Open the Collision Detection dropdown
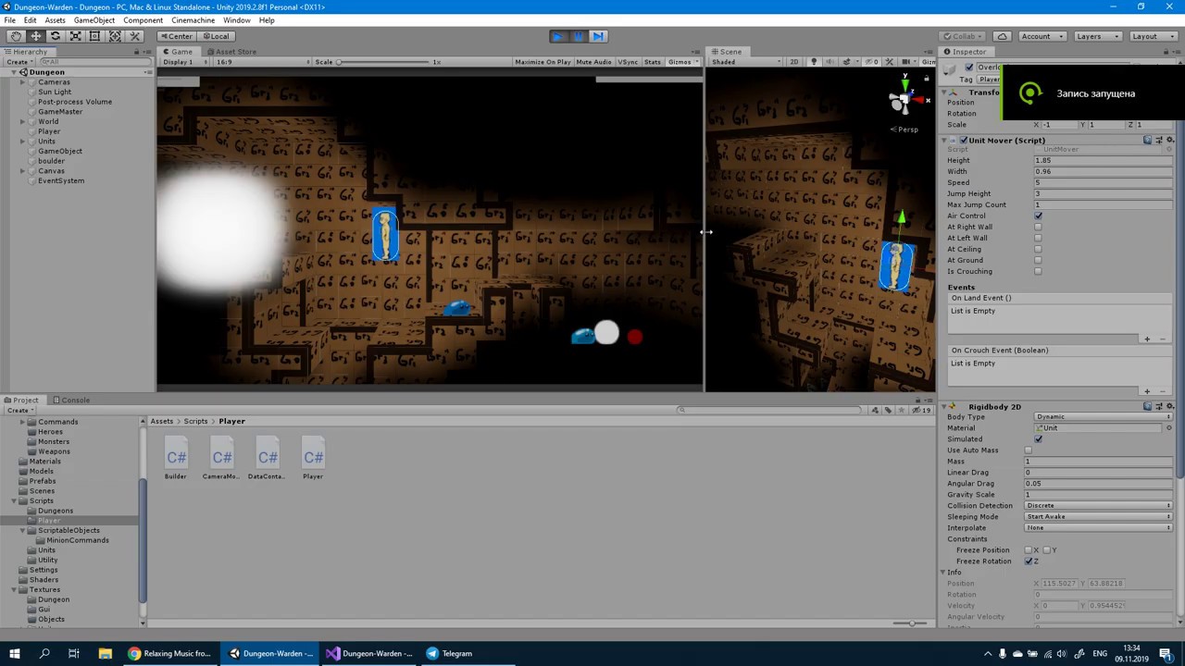The height and width of the screenshot is (666, 1185). [1100, 505]
